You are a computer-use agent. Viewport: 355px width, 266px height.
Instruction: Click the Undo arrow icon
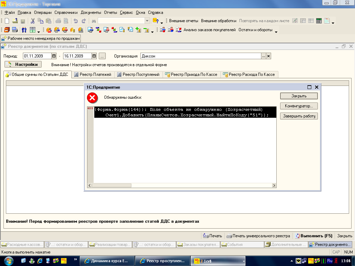click(x=76, y=21)
